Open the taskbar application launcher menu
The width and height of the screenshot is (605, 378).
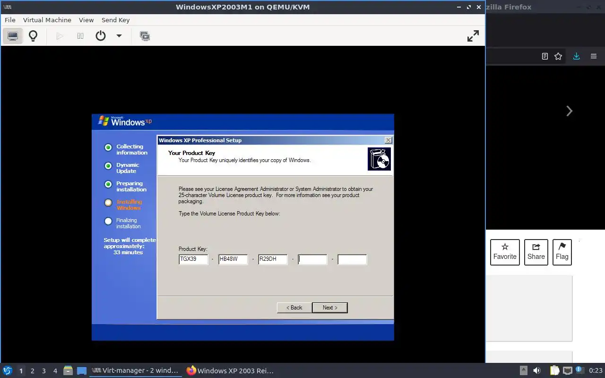pyautogui.click(x=8, y=370)
